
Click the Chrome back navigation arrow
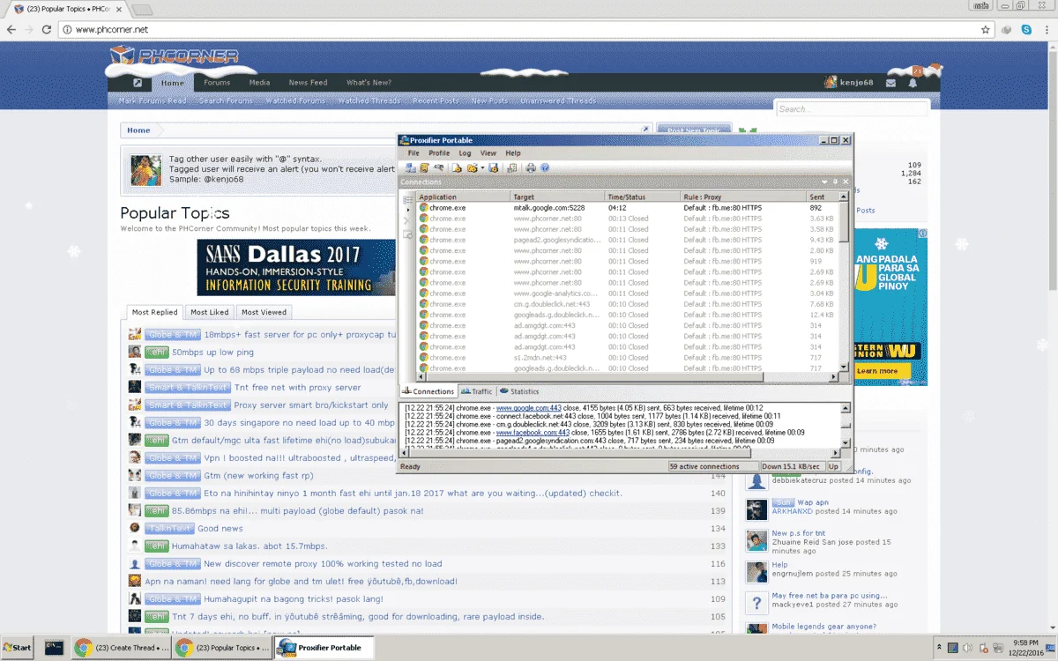pos(11,29)
